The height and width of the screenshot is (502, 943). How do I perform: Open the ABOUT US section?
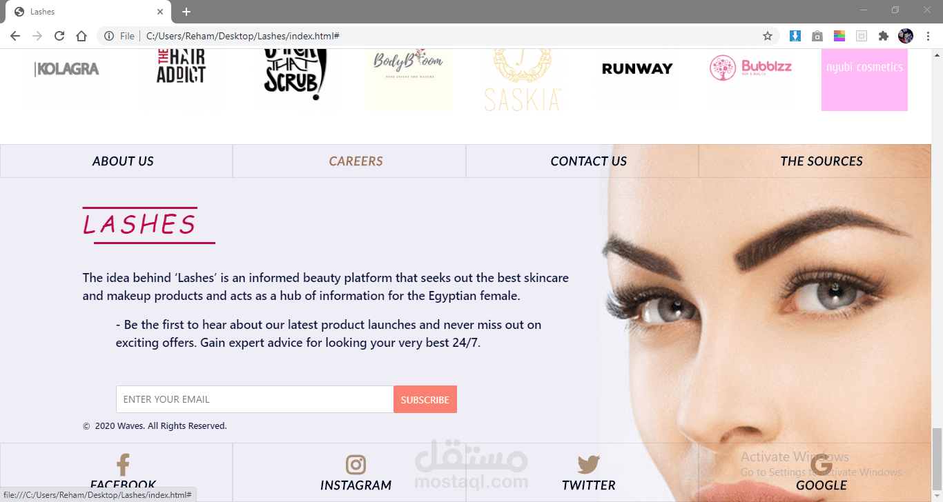point(123,161)
